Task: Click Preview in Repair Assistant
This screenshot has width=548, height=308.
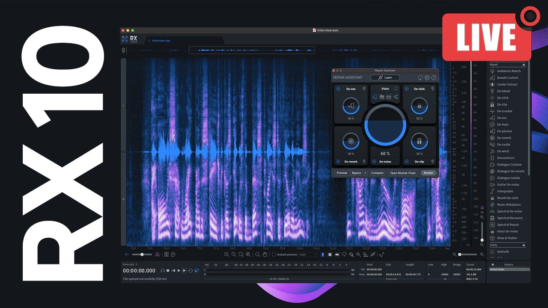Action: tap(342, 173)
